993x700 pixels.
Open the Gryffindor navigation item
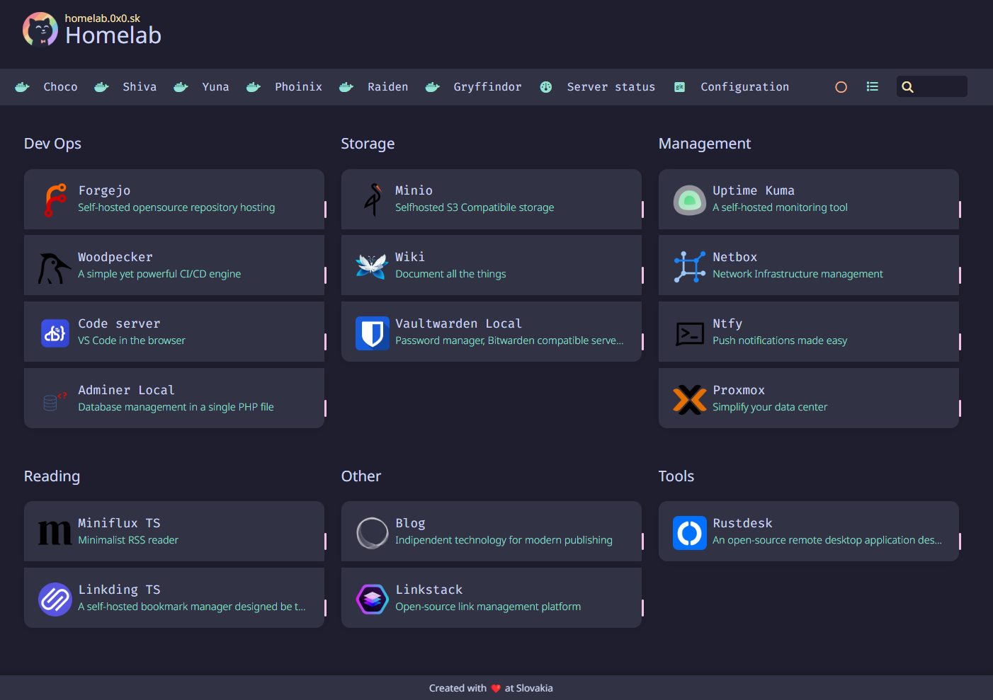[487, 87]
